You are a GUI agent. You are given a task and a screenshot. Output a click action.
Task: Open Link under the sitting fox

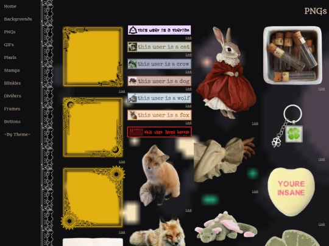(188, 210)
